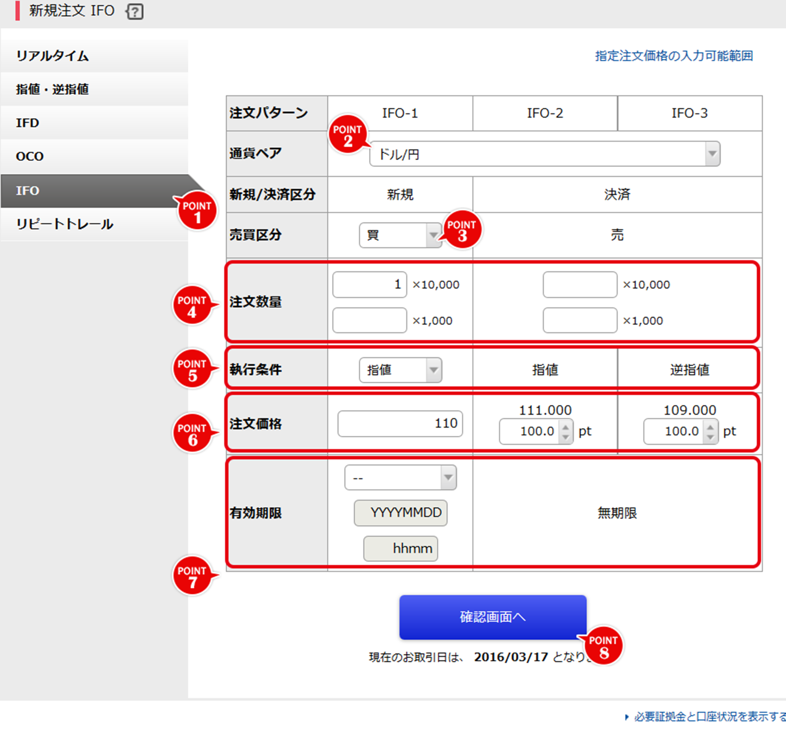Click the settlement ×10,000 quantity field
Screen dimensions: 786x729
pyautogui.click(x=579, y=284)
